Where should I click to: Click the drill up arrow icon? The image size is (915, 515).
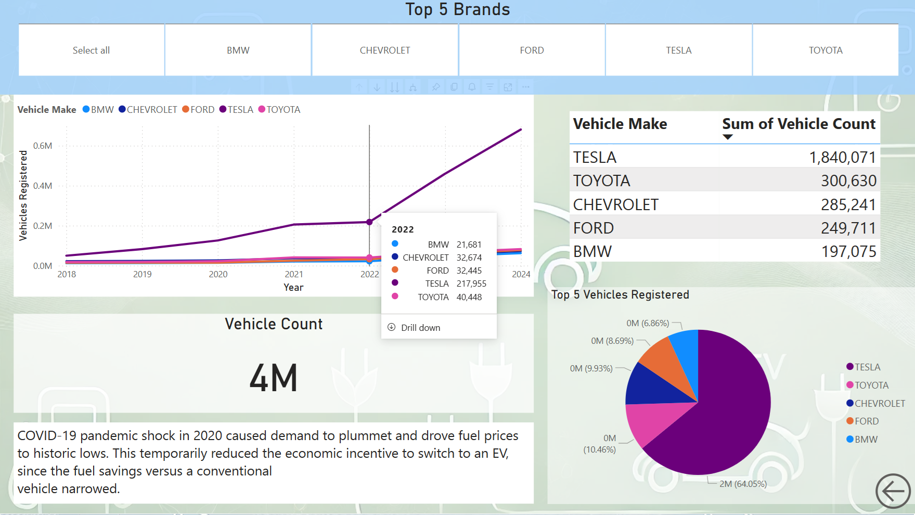point(359,87)
